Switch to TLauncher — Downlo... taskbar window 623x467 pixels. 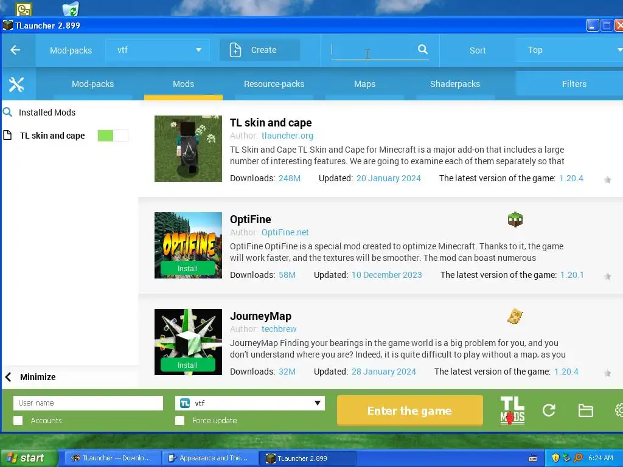(112, 458)
